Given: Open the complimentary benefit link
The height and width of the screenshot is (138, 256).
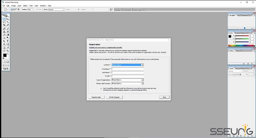Looking at the screenshot, I should pos(106,48).
